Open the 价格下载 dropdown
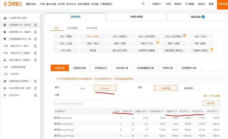Image resolution: width=228 pixels, height=139 pixels. pos(211,103)
